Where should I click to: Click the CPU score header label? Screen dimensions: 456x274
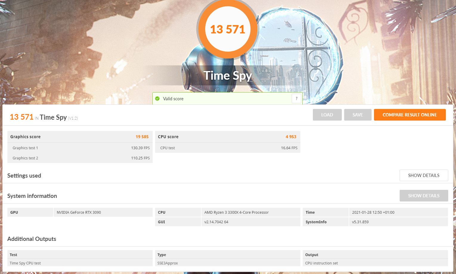(x=168, y=137)
